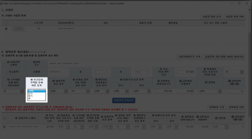Click the vertical scrollbar thumb on the right
This screenshot has width=252, height=139.
coord(249,75)
